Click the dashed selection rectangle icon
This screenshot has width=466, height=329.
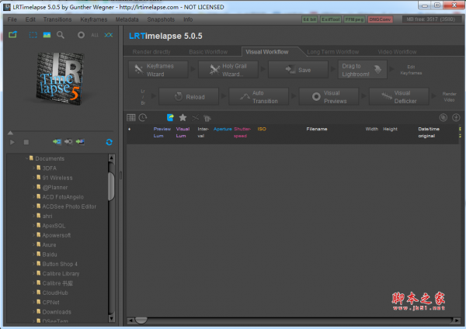click(33, 35)
